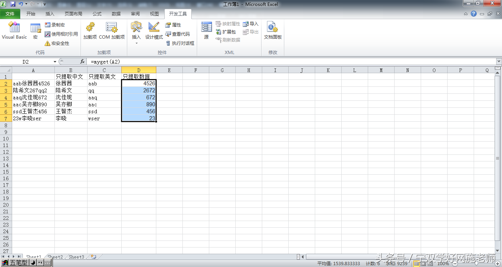Click into the formula bar showing =myget(A2)
502x267 pixels.
coord(291,62)
